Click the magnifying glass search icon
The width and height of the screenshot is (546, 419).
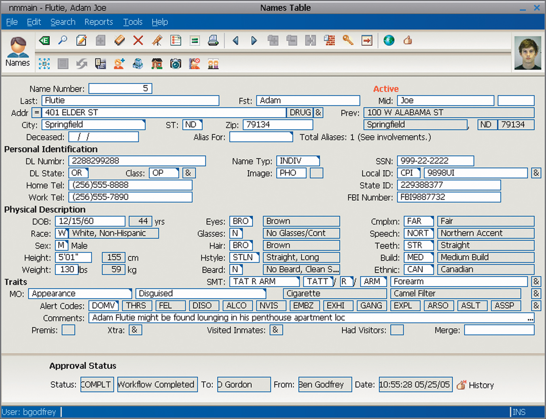[x=63, y=40]
